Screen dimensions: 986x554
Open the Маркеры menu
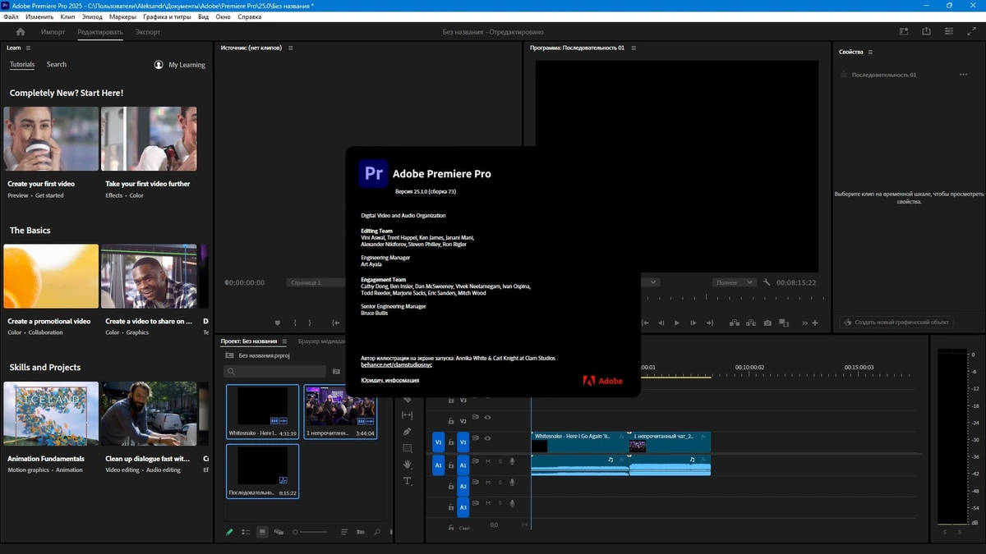123,16
